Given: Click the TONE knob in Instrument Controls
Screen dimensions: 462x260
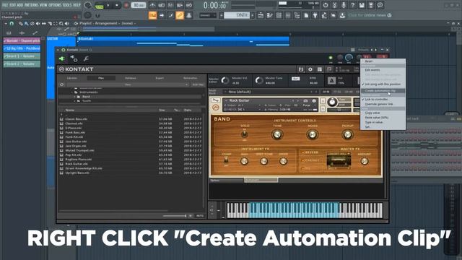Looking at the screenshot, I should pyautogui.click(x=276, y=135).
